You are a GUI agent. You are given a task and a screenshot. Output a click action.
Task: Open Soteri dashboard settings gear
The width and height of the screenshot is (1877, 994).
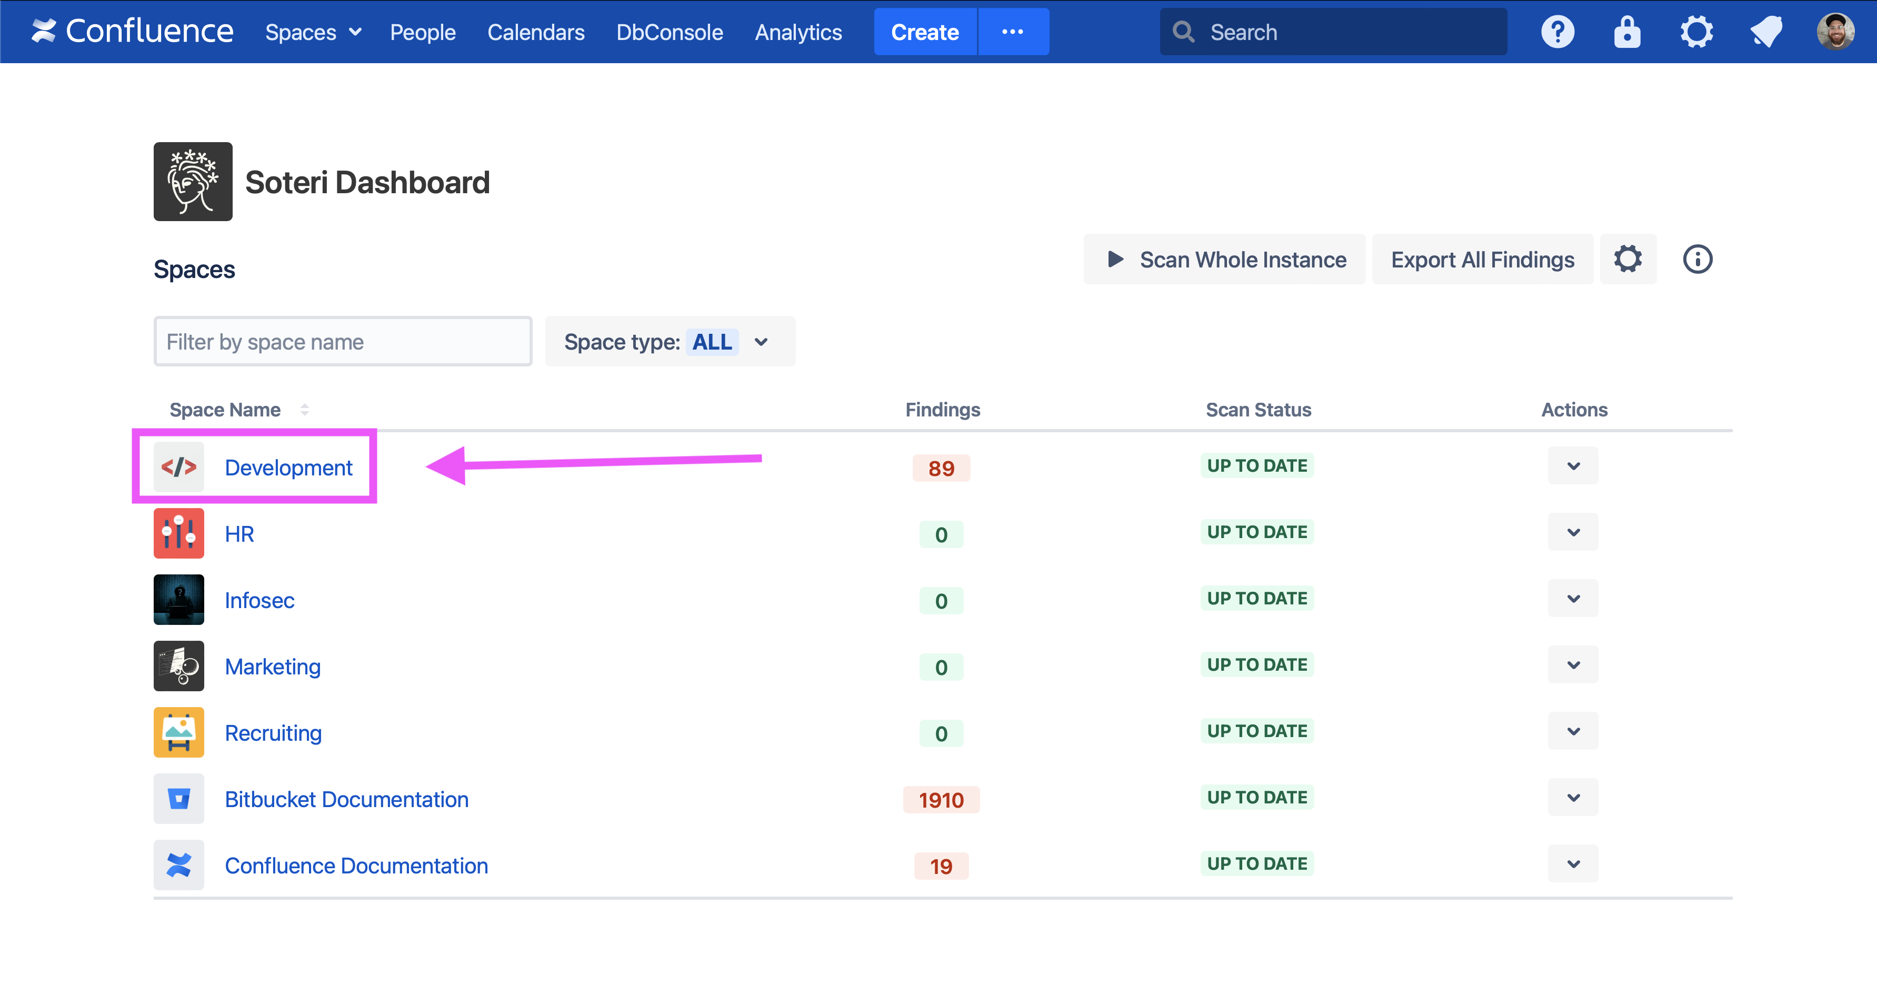pos(1627,260)
